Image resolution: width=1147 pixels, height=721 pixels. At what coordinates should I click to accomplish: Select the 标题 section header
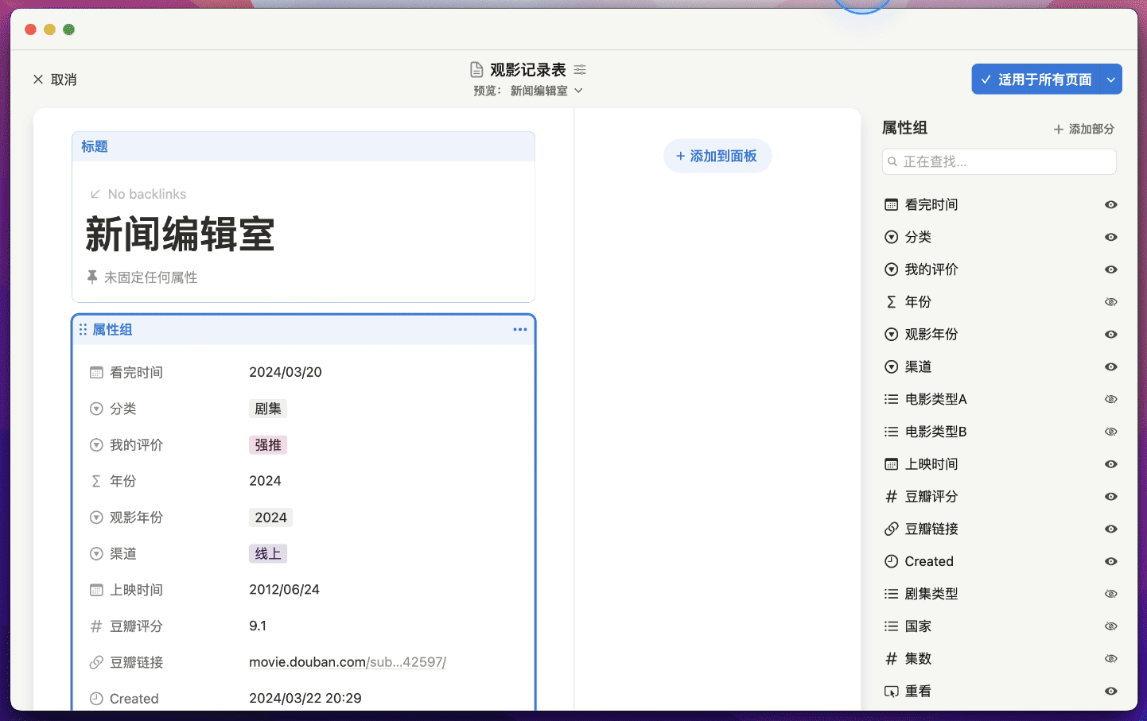pos(95,146)
